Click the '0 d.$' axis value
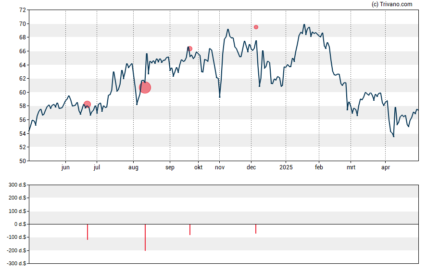 point(20,224)
